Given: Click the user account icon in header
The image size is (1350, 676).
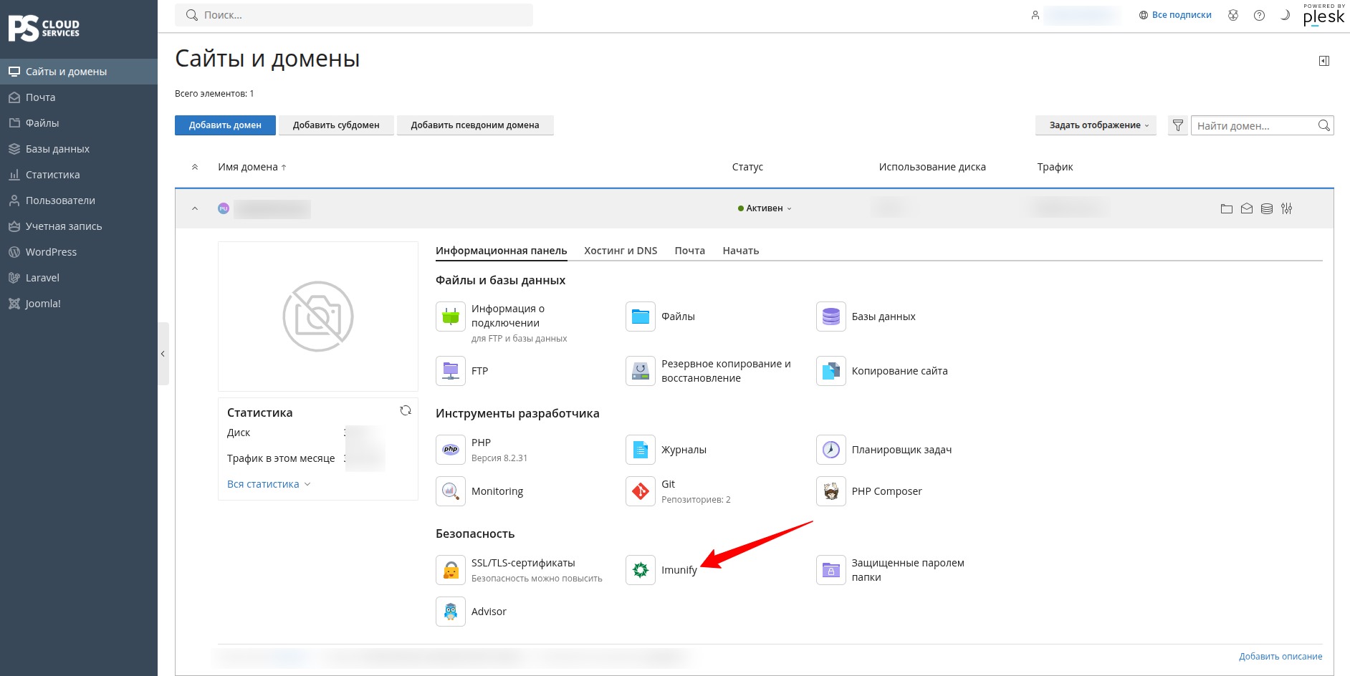Looking at the screenshot, I should [x=1035, y=15].
